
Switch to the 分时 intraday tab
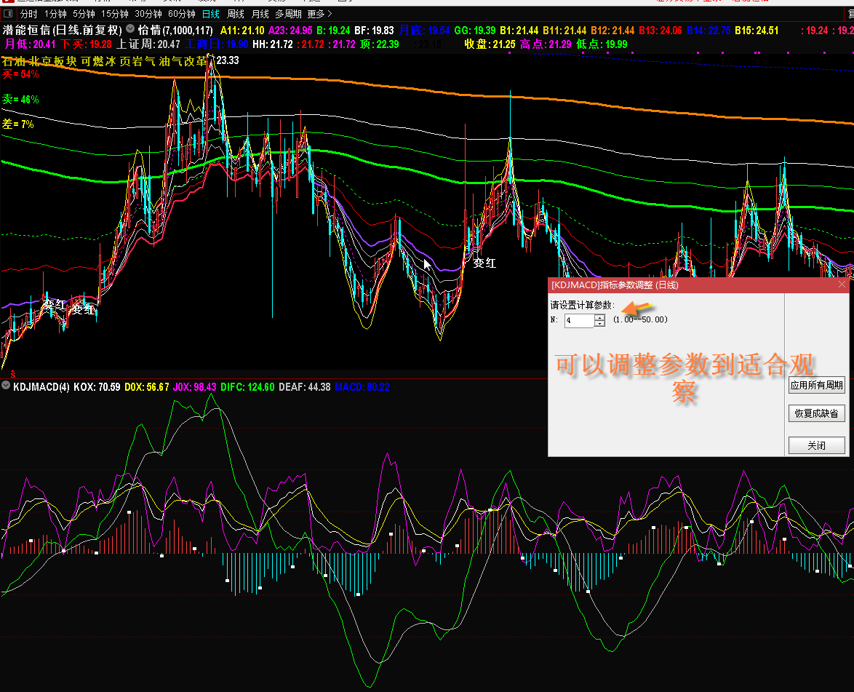28,14
